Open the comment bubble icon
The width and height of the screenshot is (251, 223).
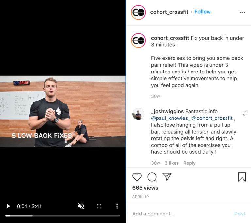point(152,177)
